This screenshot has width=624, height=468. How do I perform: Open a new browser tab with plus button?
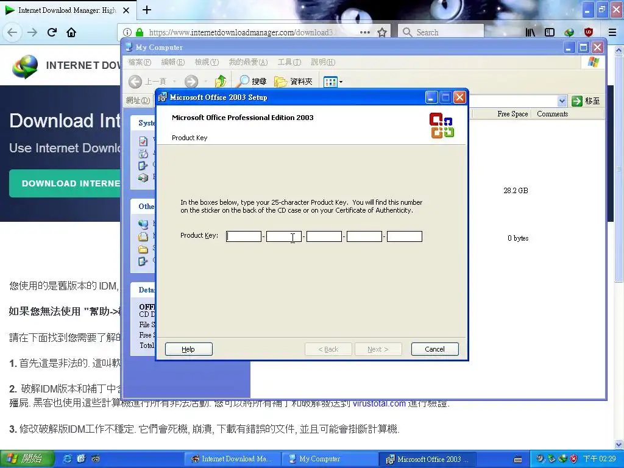point(147,10)
